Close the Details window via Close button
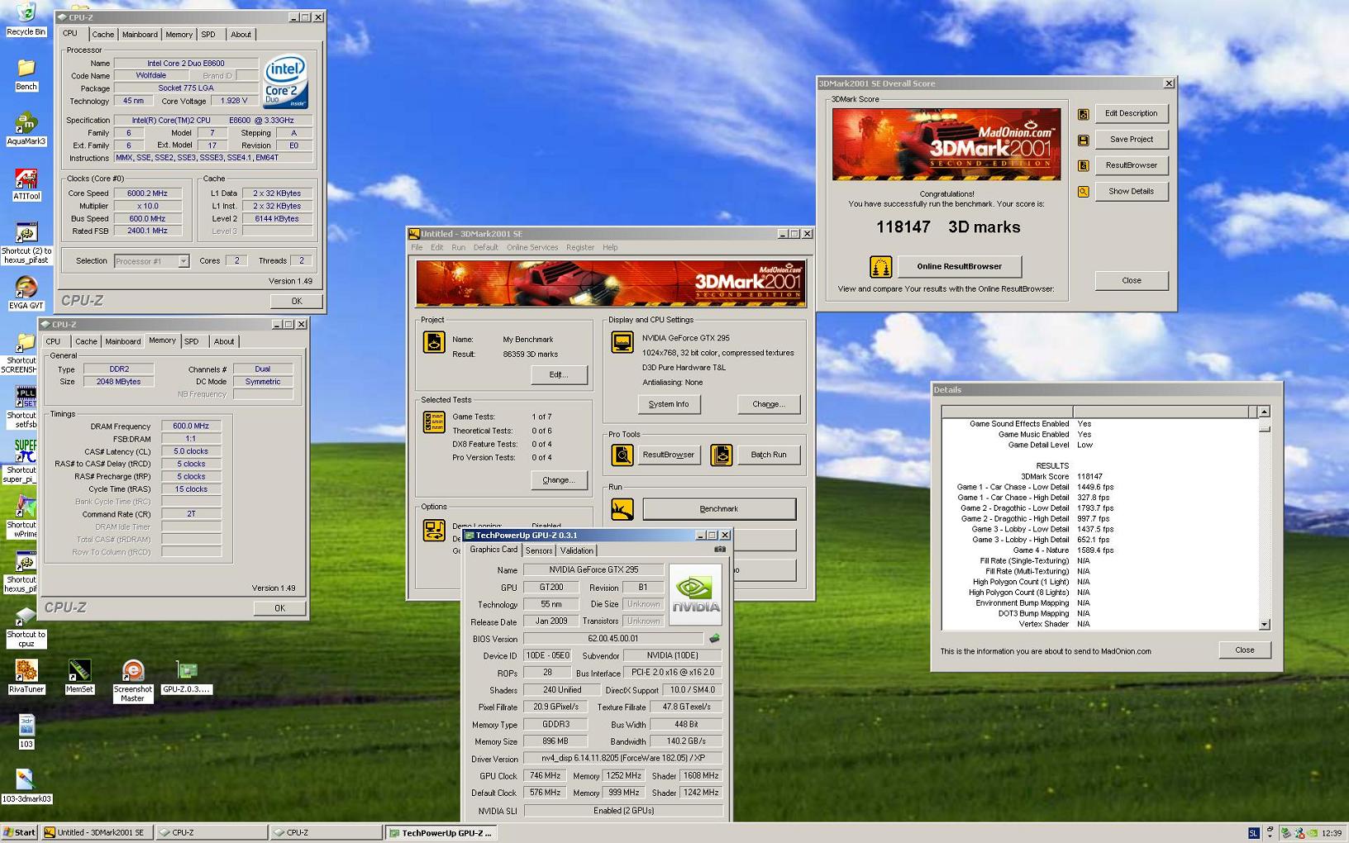Viewport: 1349px width, 843px height. (x=1245, y=650)
